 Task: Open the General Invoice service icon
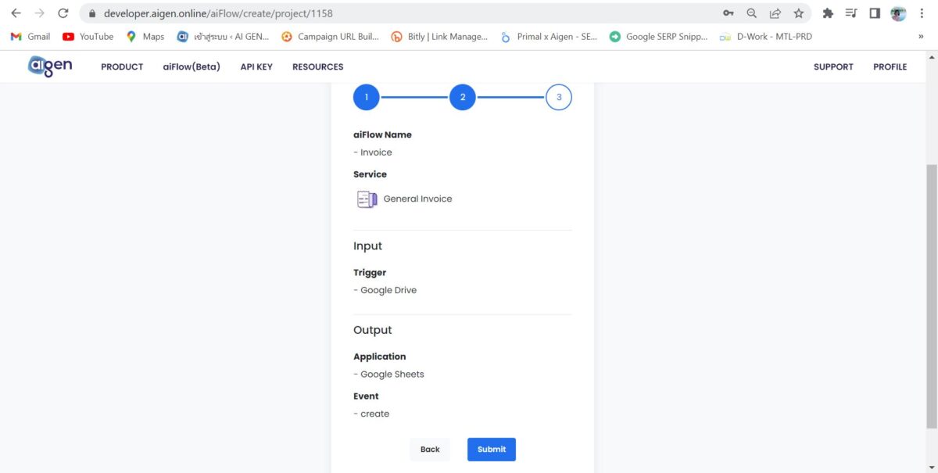366,199
